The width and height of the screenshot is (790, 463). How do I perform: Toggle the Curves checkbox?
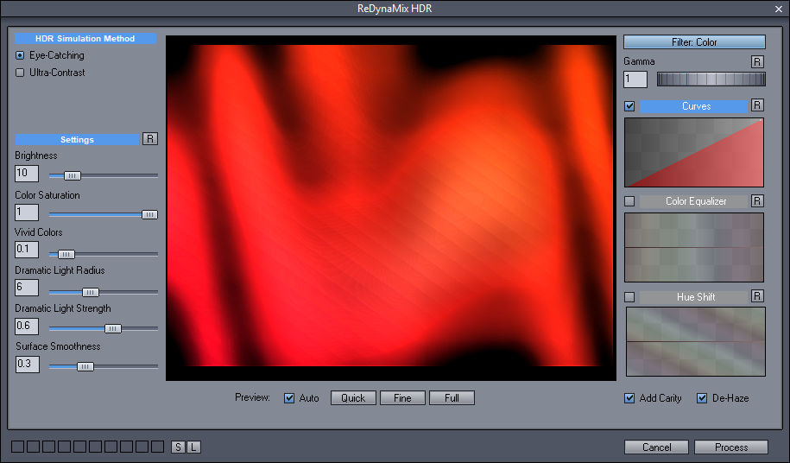point(629,105)
